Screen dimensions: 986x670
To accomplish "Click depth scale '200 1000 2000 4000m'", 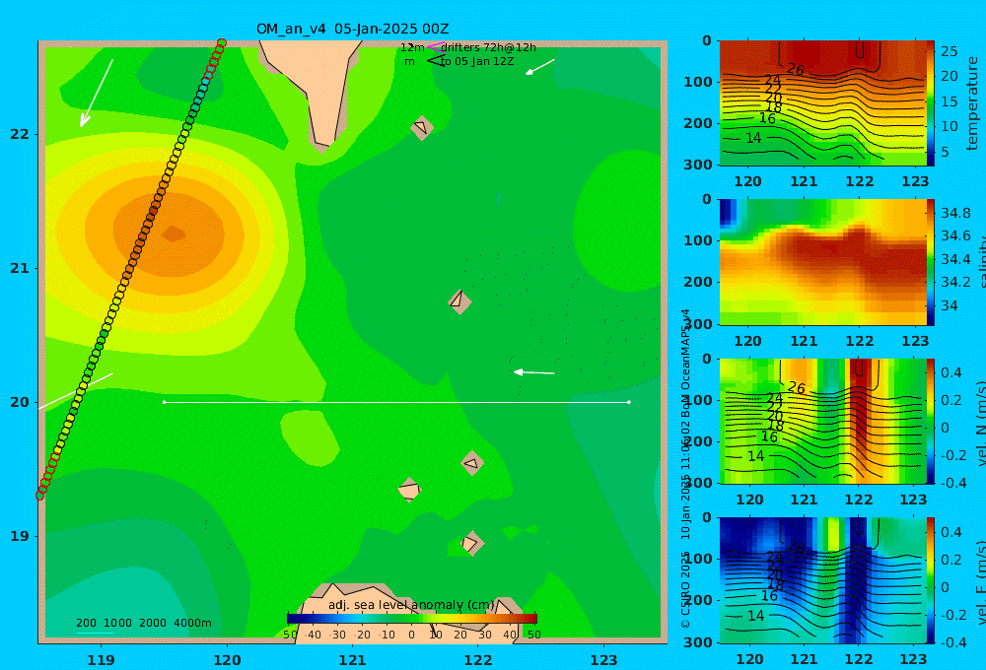I will point(144,623).
